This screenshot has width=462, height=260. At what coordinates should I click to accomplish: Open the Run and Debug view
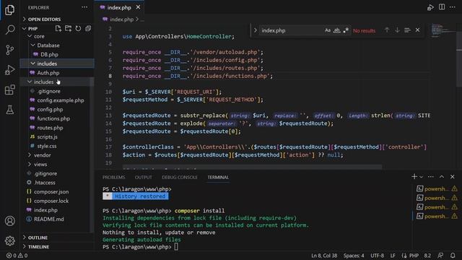tap(9, 70)
